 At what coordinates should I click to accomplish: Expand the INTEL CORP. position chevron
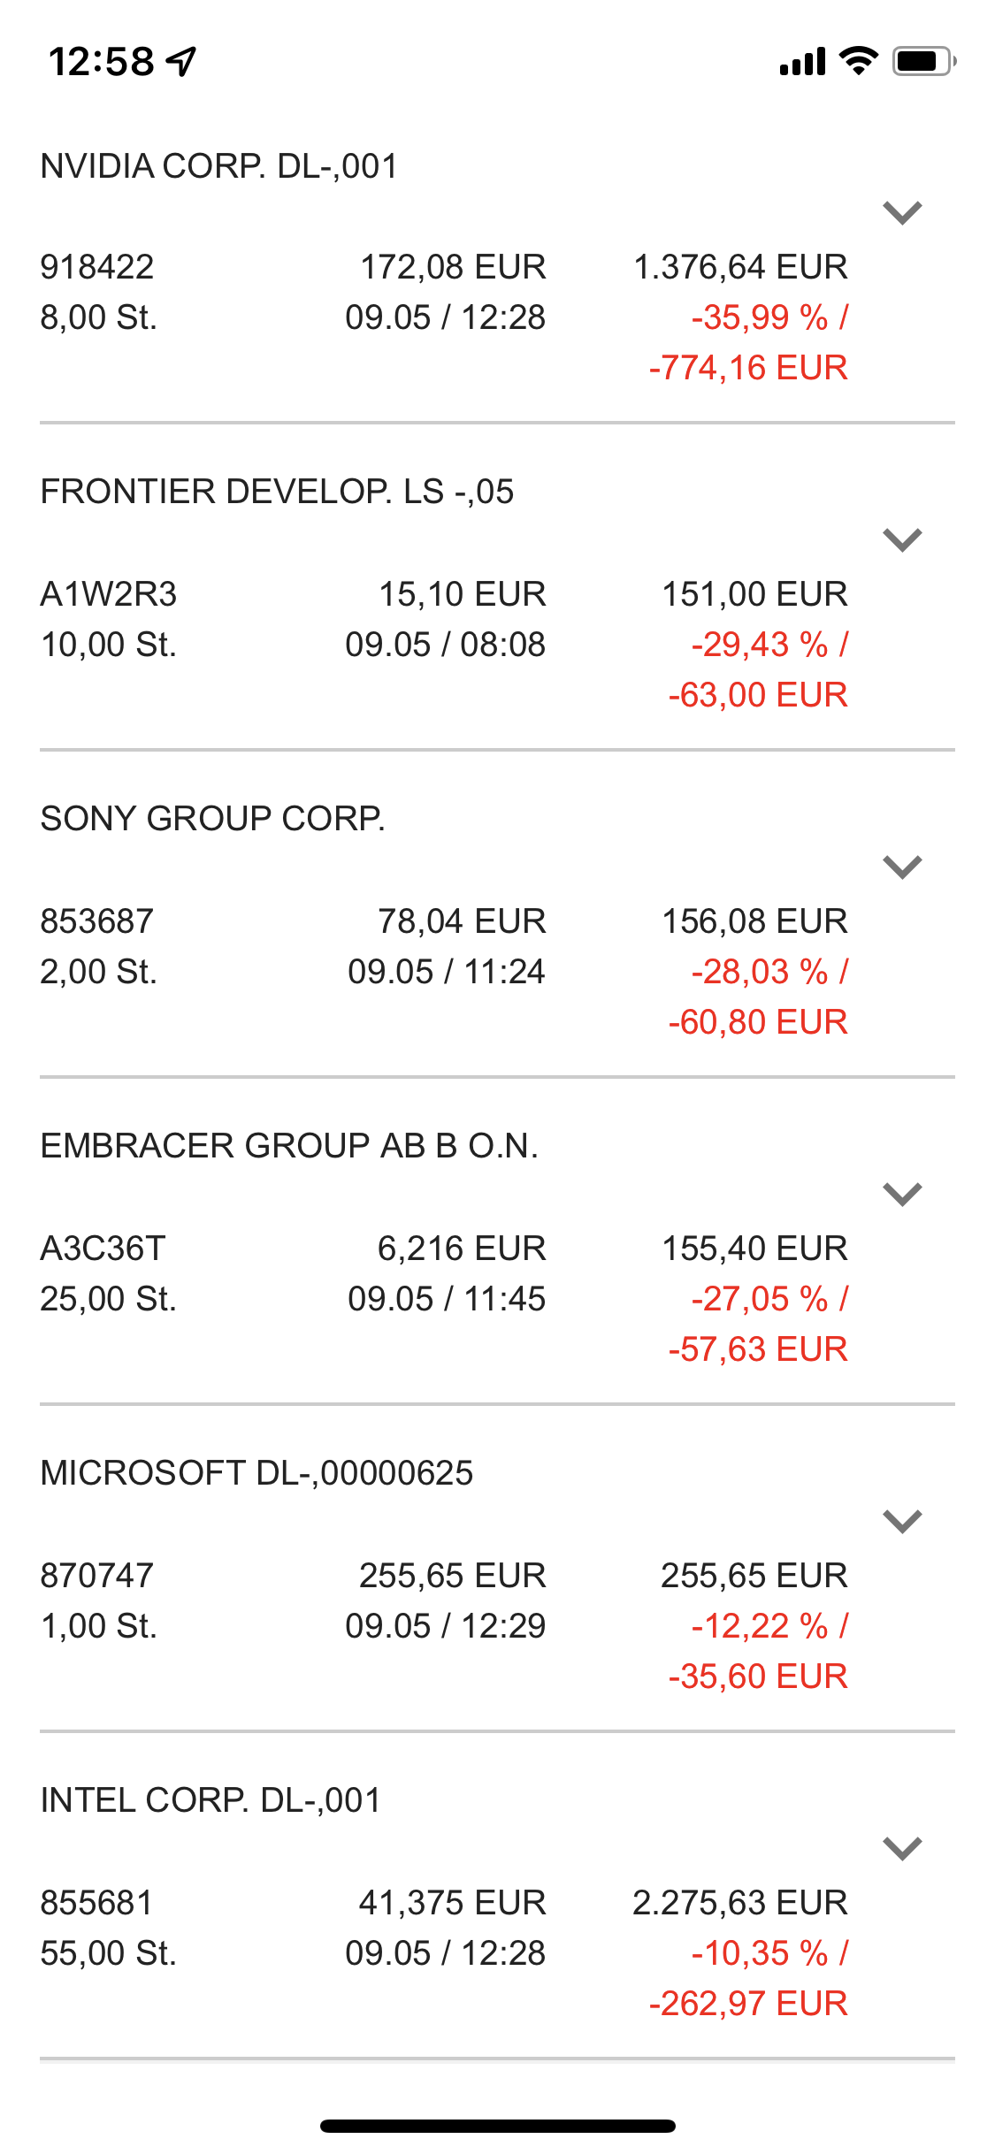pyautogui.click(x=902, y=1848)
